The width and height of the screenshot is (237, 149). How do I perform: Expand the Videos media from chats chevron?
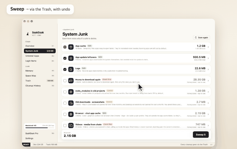pyautogui.click(x=208, y=125)
